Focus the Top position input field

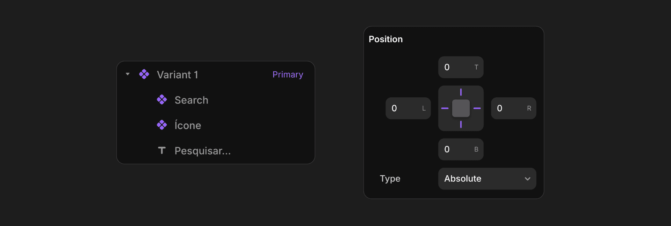(x=461, y=67)
